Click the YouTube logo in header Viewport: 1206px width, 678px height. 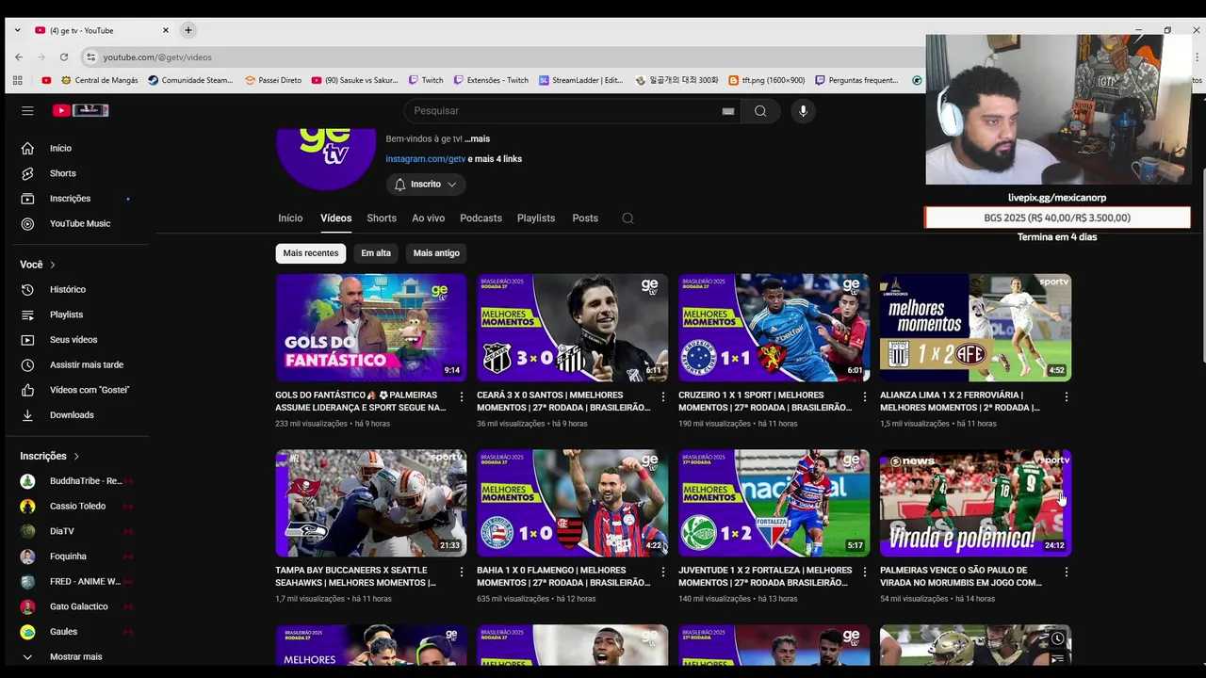point(80,110)
